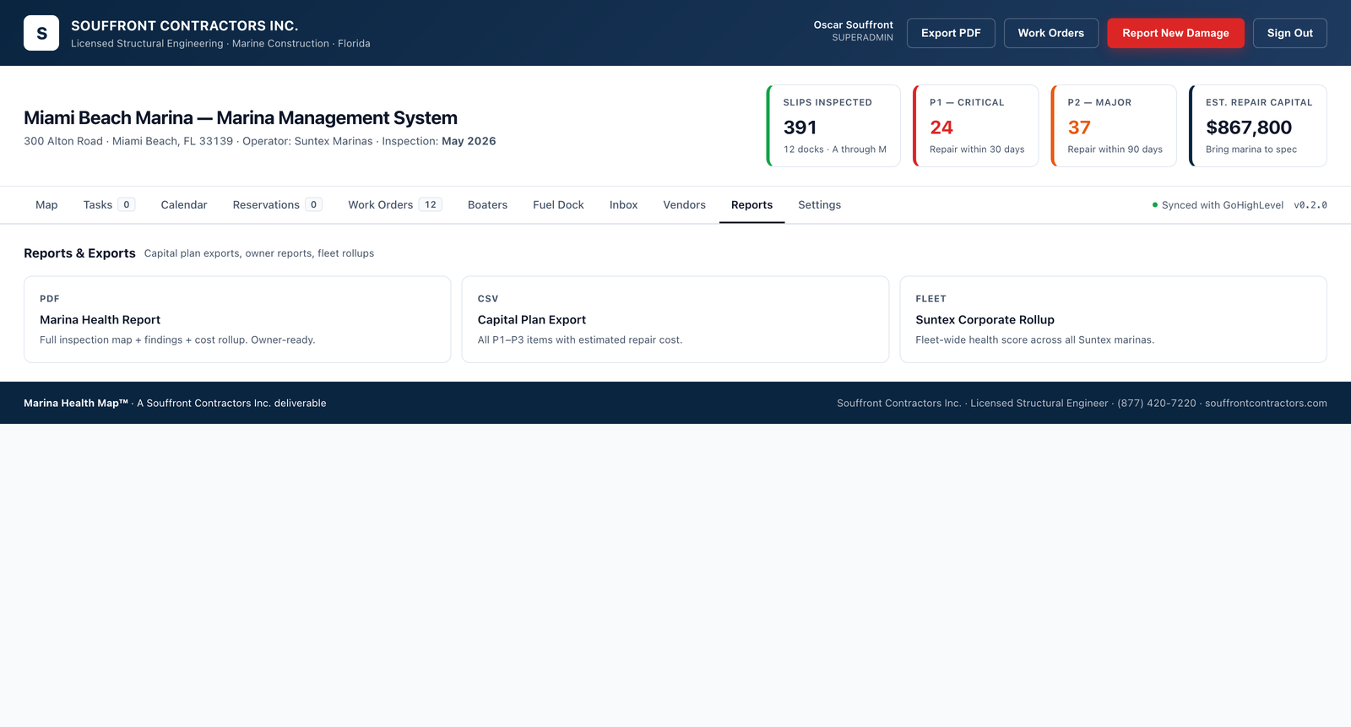Image resolution: width=1351 pixels, height=727 pixels.
Task: Open the Suntex Corporate Rollup card
Action: [x=1113, y=319]
